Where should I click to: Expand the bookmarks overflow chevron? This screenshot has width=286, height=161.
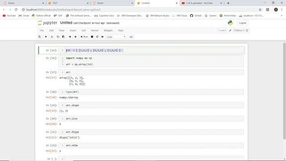[282, 16]
